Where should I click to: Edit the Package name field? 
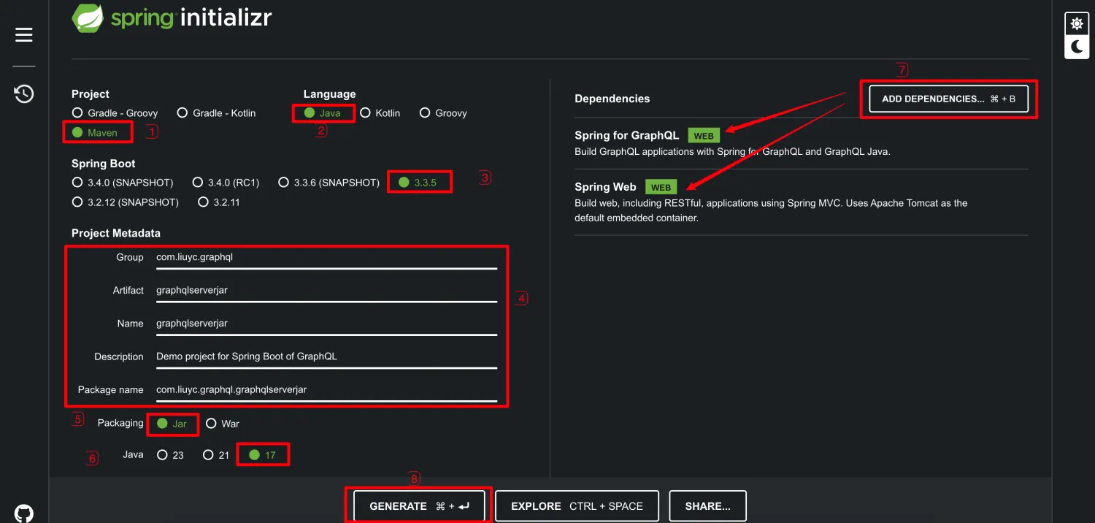click(x=326, y=390)
